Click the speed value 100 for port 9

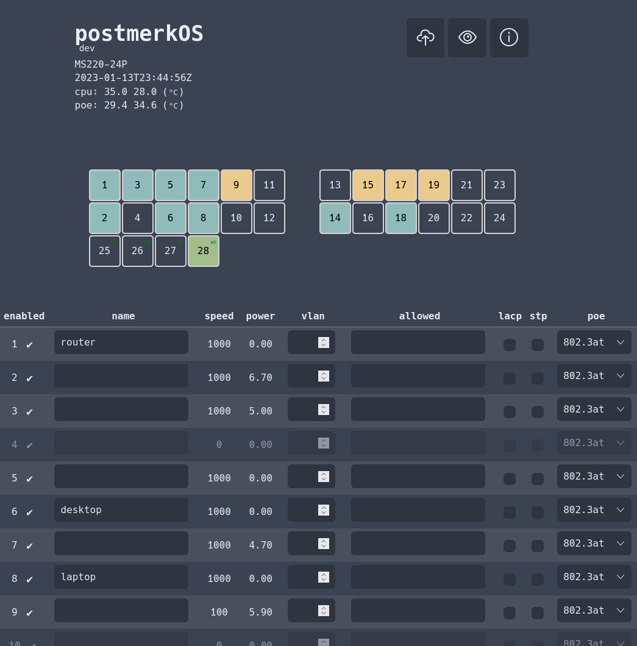(219, 612)
